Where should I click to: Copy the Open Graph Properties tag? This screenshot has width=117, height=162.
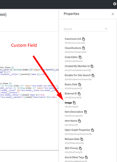92,130
